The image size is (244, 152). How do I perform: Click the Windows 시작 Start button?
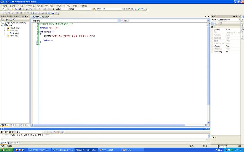coord(6,150)
